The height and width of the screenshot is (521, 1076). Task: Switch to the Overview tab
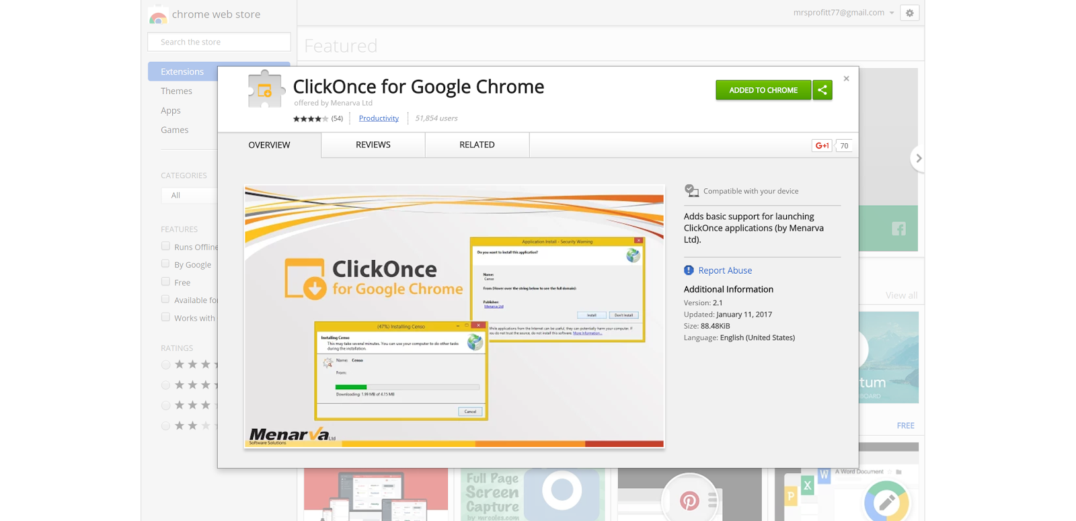[269, 145]
